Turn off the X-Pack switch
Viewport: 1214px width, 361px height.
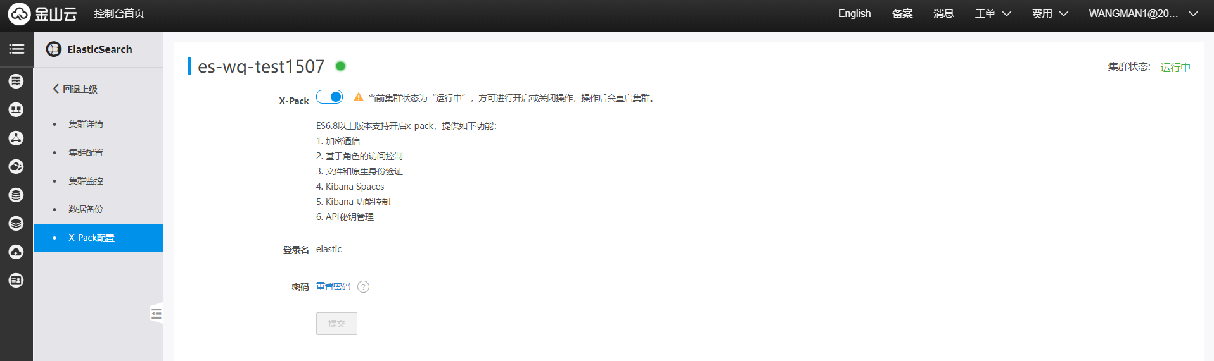pyautogui.click(x=329, y=97)
